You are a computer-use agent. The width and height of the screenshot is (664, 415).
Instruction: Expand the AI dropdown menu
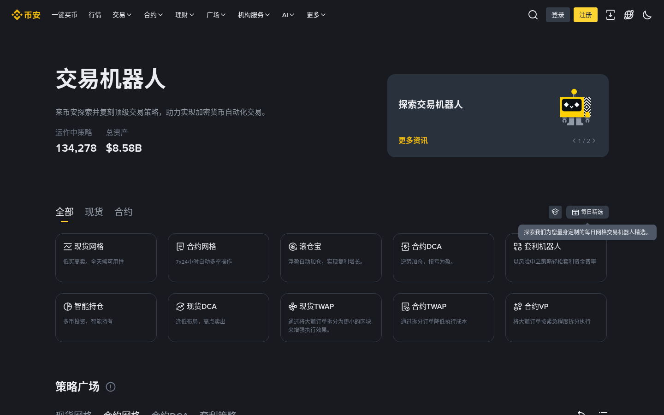(288, 15)
